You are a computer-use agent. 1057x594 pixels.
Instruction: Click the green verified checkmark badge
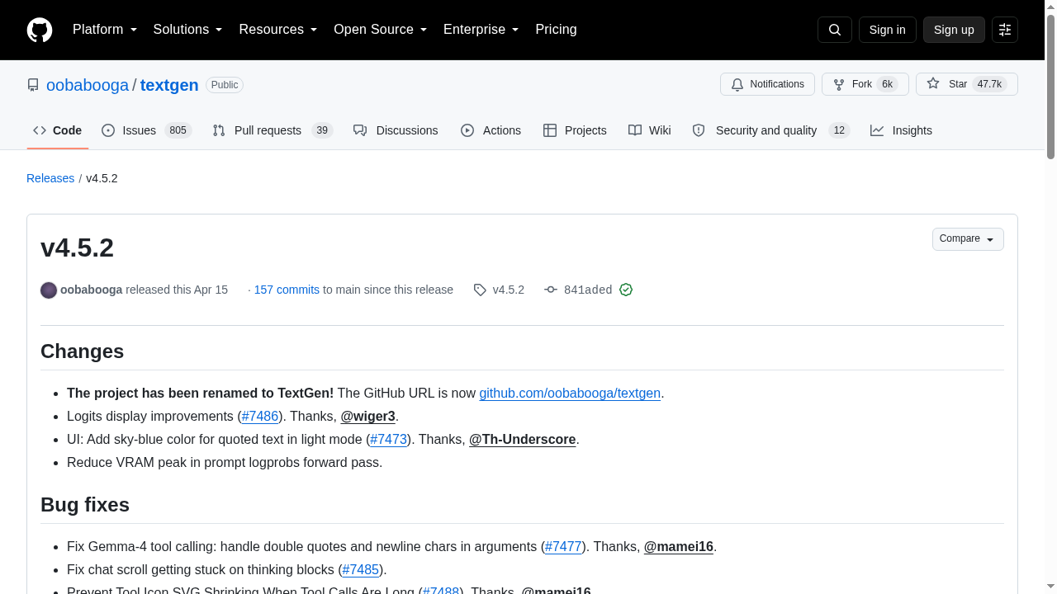tap(626, 290)
